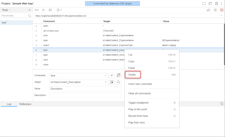The height and width of the screenshot is (137, 225).
Task: Open the test execution speed control
Action: coord(59,10)
